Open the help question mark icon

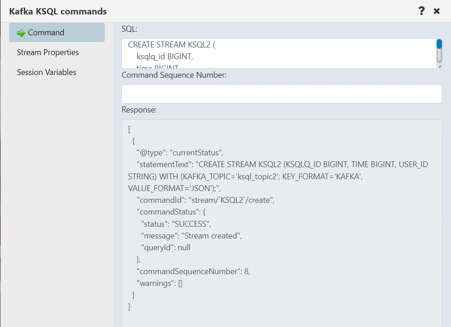pos(421,11)
